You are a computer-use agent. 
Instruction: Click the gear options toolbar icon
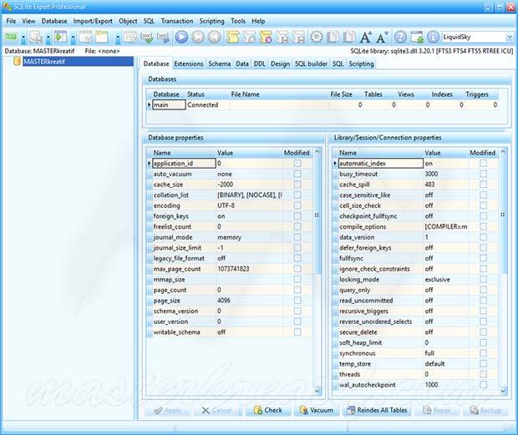pyautogui.click(x=317, y=37)
